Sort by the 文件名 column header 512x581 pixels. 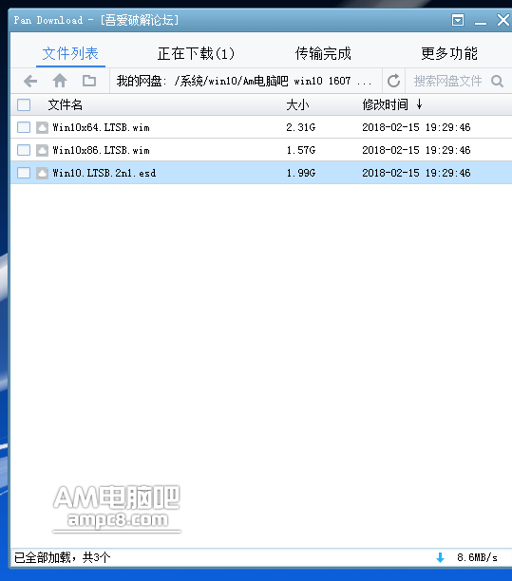pyautogui.click(x=66, y=104)
